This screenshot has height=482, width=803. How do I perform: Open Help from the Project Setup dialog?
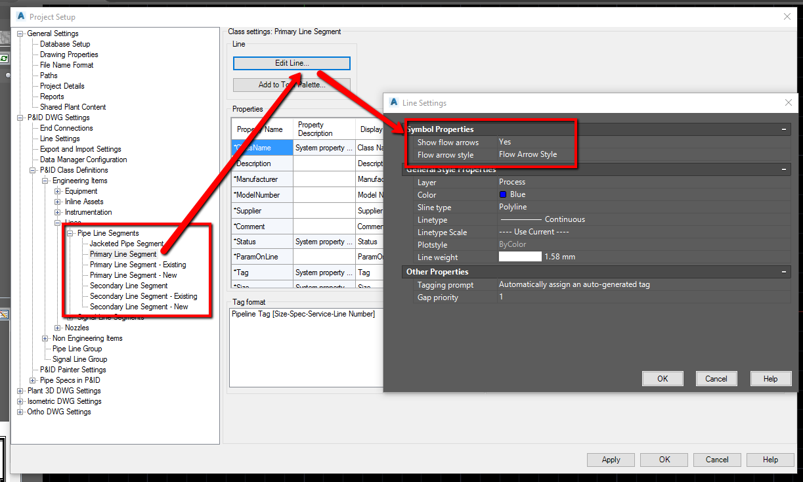(x=770, y=460)
